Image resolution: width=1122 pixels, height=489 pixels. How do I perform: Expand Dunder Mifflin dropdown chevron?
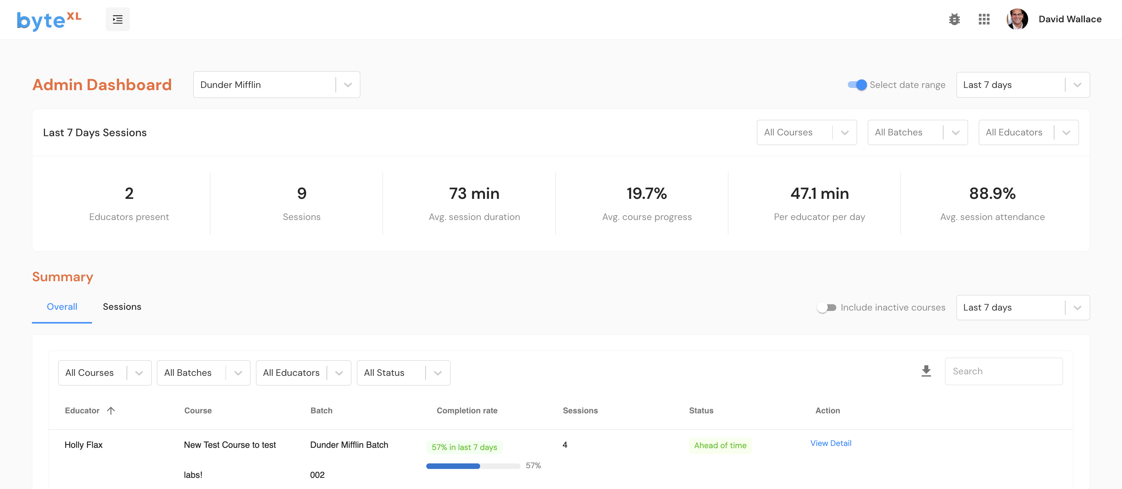(x=348, y=85)
